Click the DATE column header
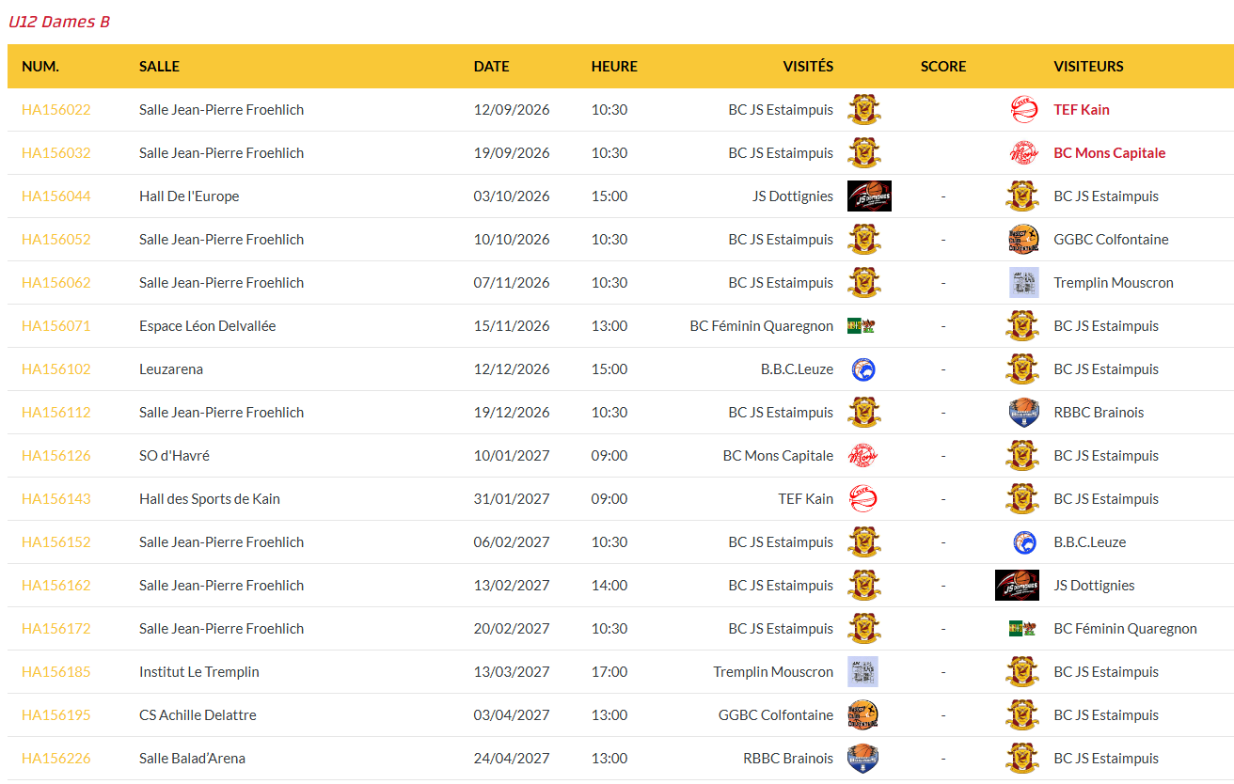Screen dimensions: 1234x784 492,67
